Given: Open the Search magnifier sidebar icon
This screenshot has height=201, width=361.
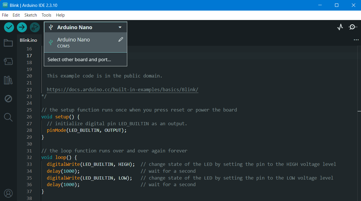Looking at the screenshot, I should (x=8, y=117).
